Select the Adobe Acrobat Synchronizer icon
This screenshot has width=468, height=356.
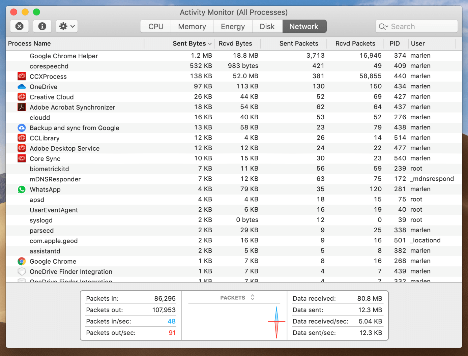[21, 107]
